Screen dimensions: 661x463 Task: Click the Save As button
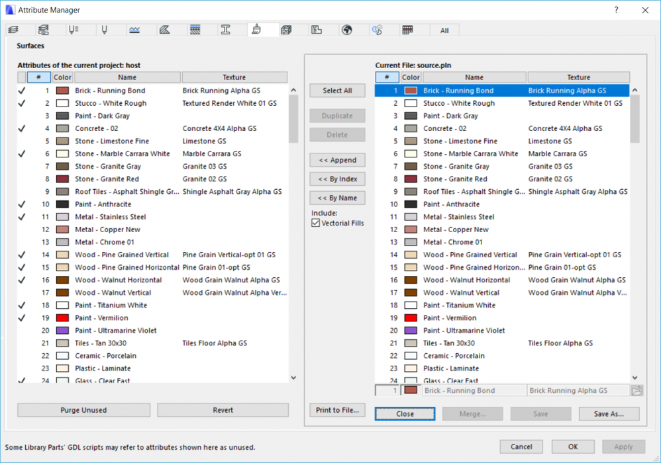pos(609,414)
